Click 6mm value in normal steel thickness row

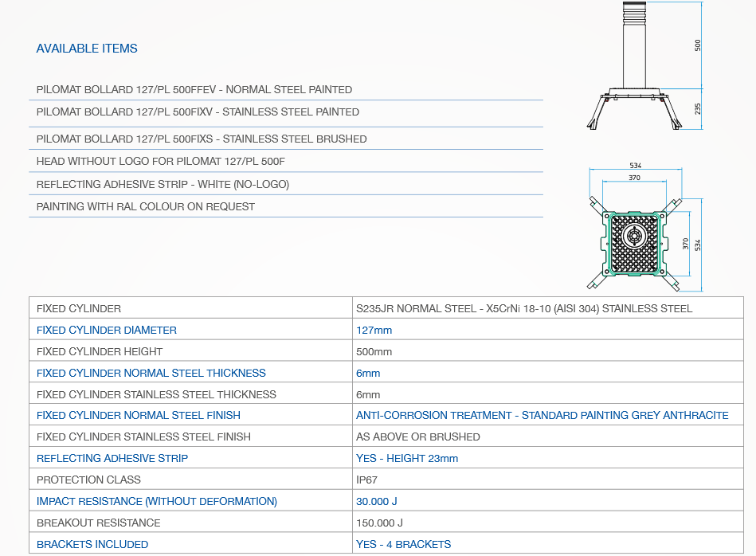pos(368,374)
